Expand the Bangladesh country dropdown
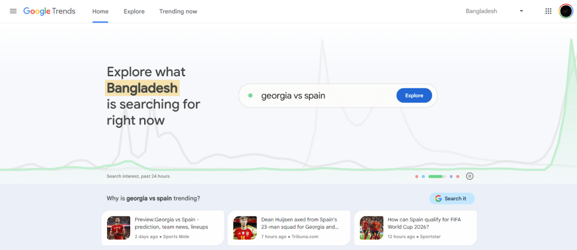The height and width of the screenshot is (250, 577). tap(494, 11)
